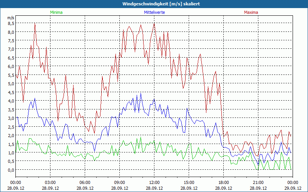Click the 5,5 y-axis value
The width and height of the screenshot is (308, 192).
click(x=11, y=75)
